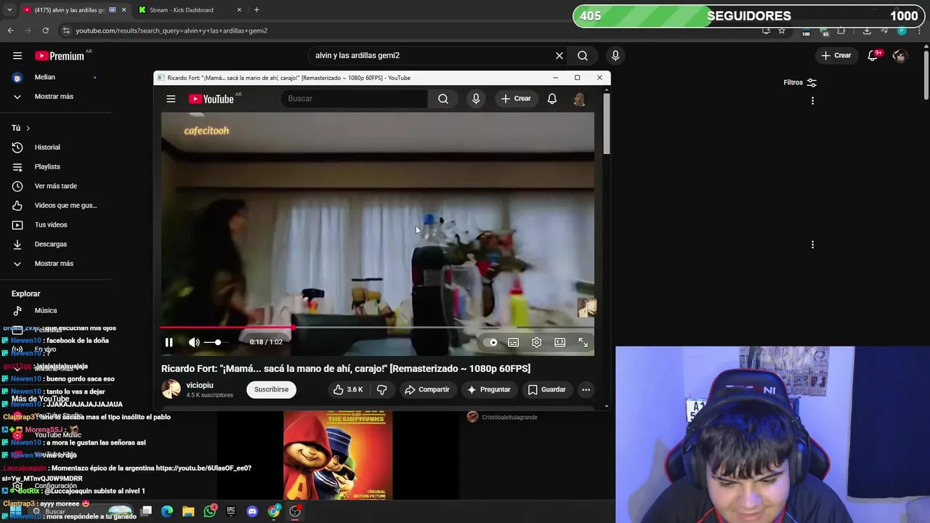
Task: Open Tus videos in sidebar
Action: (51, 225)
